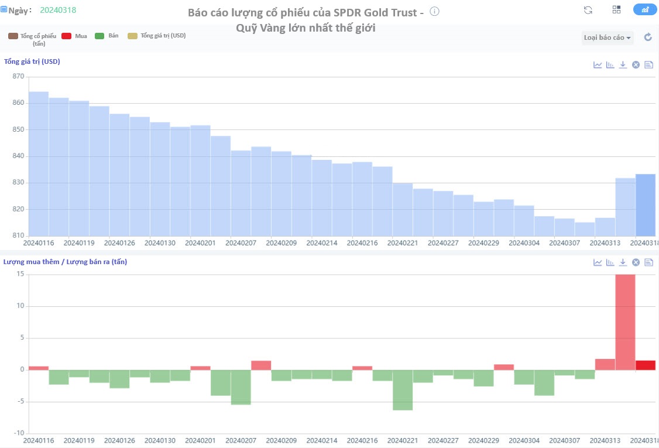Select the 20240119 bar in the top chart
The height and width of the screenshot is (448, 659).
(x=79, y=168)
